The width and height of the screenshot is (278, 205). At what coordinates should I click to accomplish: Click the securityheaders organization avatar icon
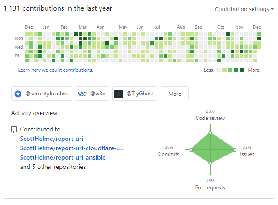coord(18,94)
